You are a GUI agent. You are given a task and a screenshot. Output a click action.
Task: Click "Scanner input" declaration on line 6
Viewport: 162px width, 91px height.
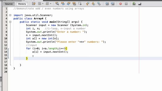(x=36, y=25)
